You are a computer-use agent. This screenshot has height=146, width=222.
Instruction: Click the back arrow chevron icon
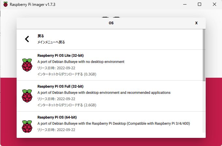coord(27,39)
